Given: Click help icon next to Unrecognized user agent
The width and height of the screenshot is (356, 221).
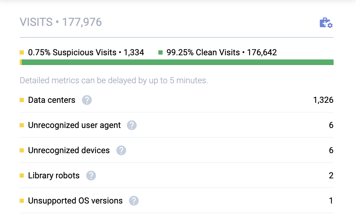Looking at the screenshot, I should tap(132, 125).
